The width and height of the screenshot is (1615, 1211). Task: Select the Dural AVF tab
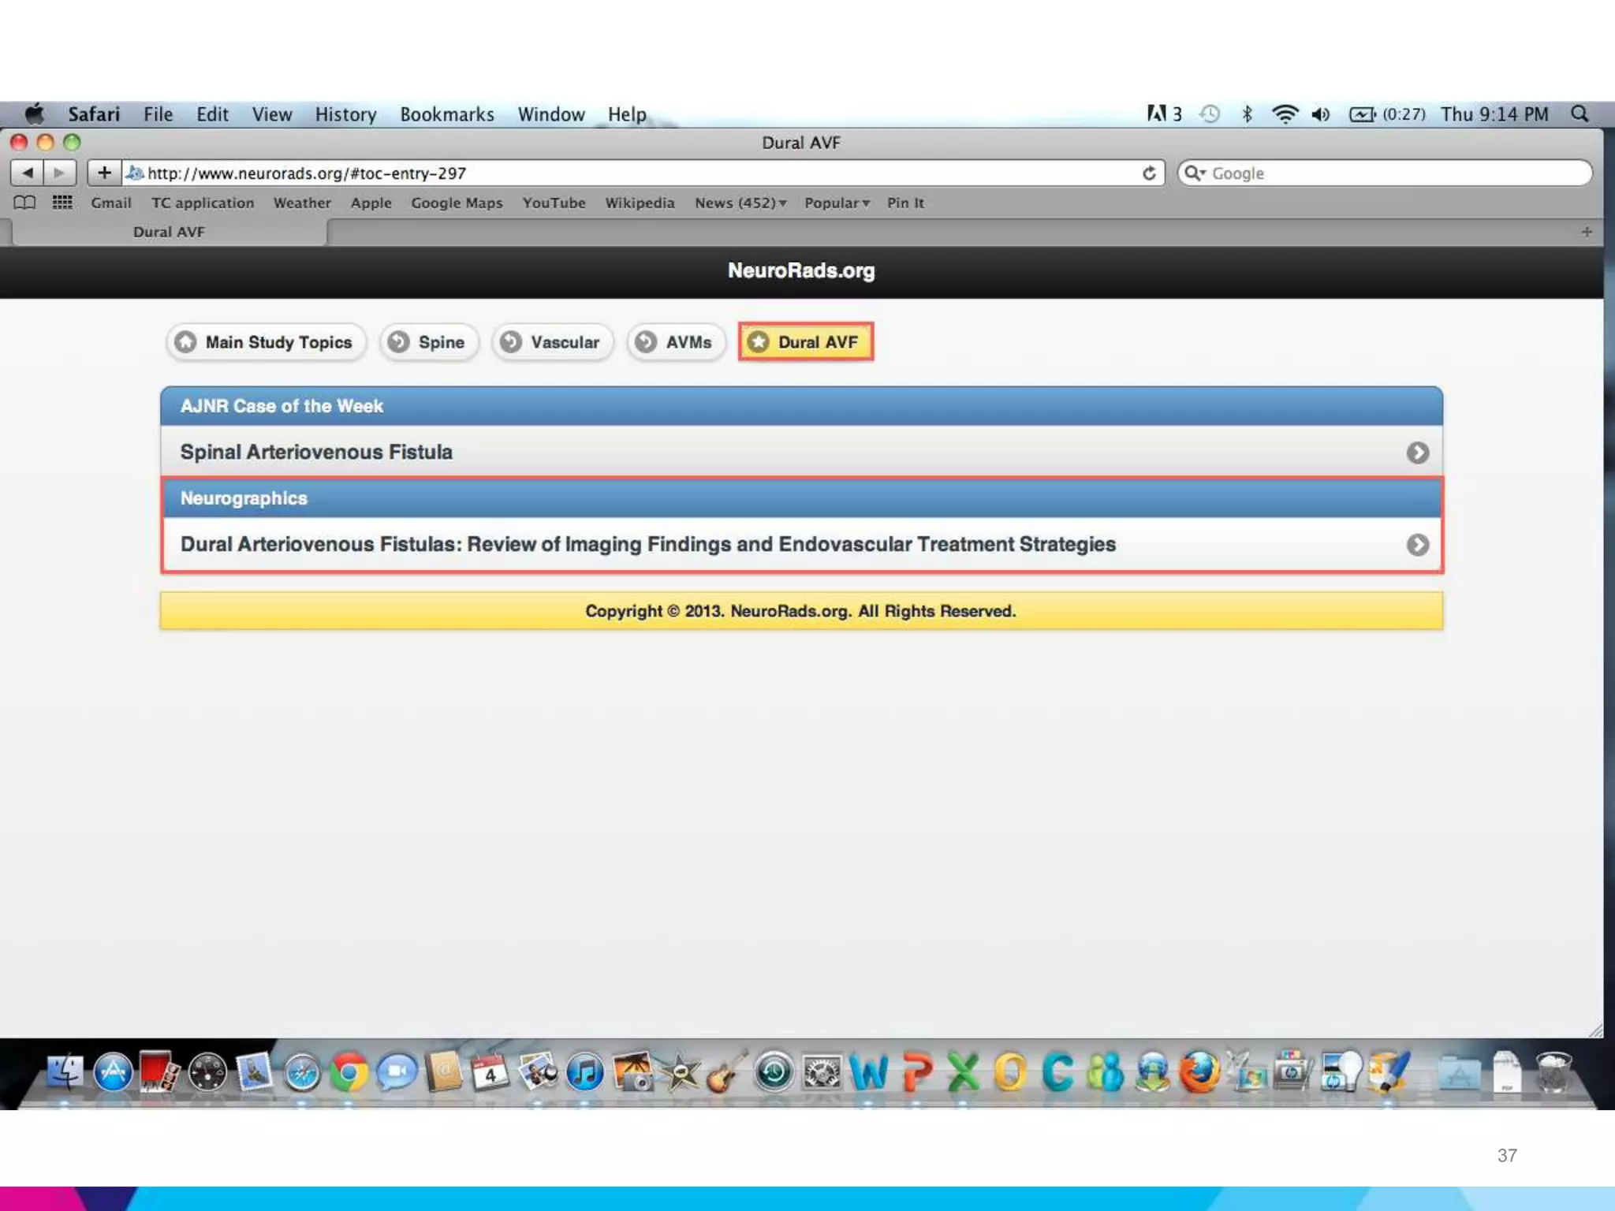click(169, 232)
